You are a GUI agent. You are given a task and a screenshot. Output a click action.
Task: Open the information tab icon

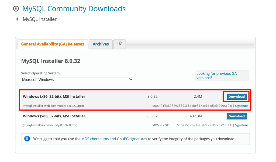coord(119,44)
